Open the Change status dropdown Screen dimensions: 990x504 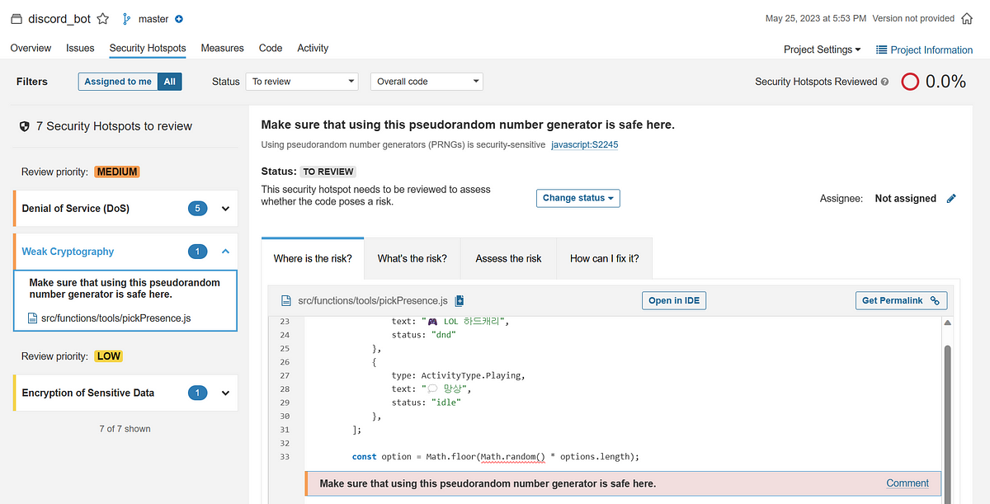point(577,198)
